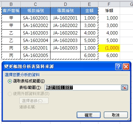Select 淨額 cell 1,000 in SA-1602001 row

coord(109,18)
